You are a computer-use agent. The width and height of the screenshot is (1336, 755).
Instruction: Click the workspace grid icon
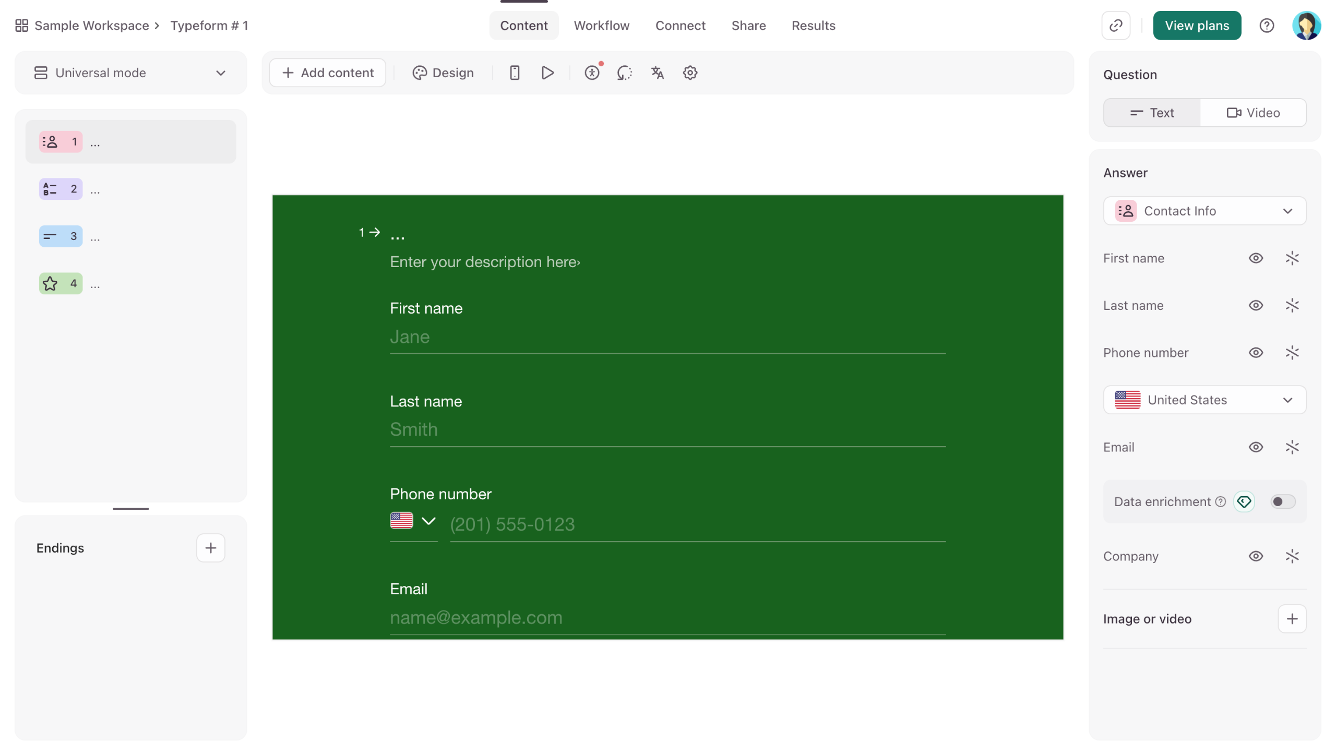pos(21,26)
